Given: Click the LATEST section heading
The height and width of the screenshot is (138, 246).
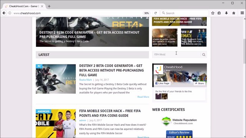Looking at the screenshot, I should pyautogui.click(x=44, y=55).
